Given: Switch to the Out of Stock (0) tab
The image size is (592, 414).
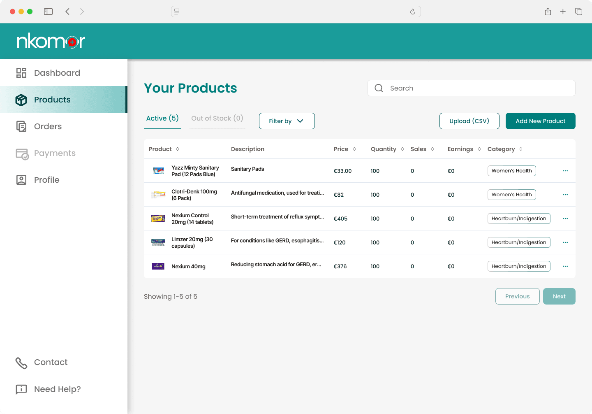Looking at the screenshot, I should tap(217, 119).
